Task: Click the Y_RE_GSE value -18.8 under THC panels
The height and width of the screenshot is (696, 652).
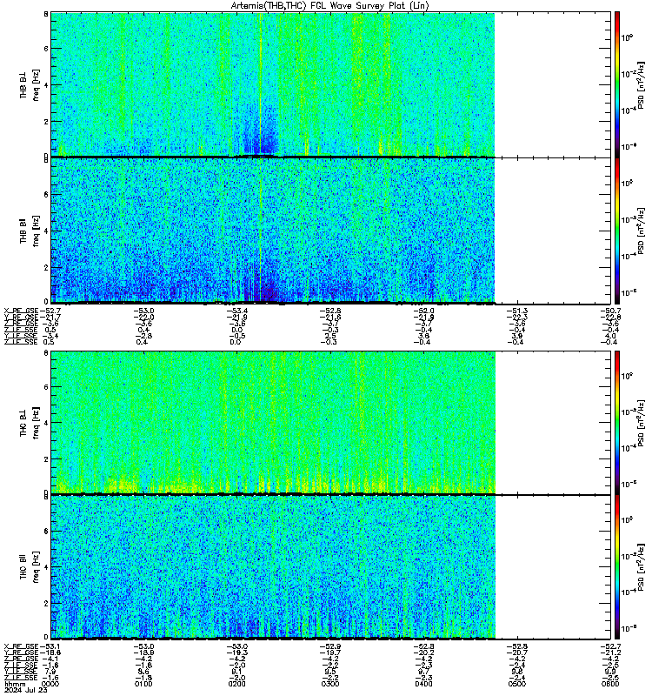Action: tap(50, 652)
